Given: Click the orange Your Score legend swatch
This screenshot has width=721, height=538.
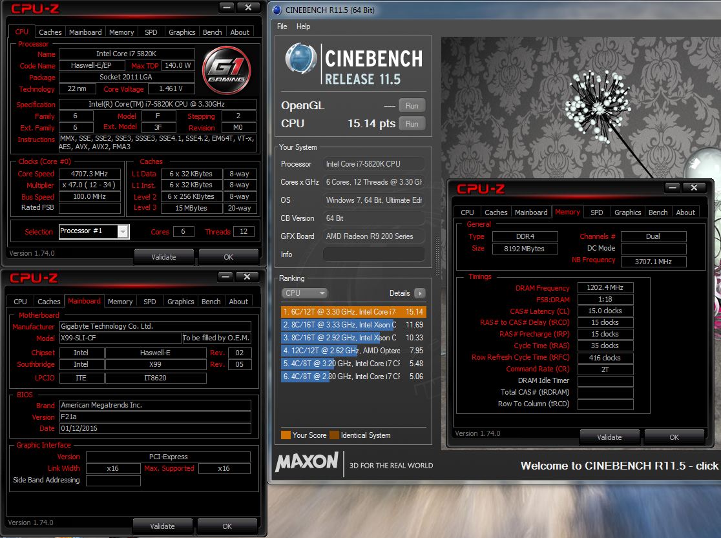Looking at the screenshot, I should (286, 435).
